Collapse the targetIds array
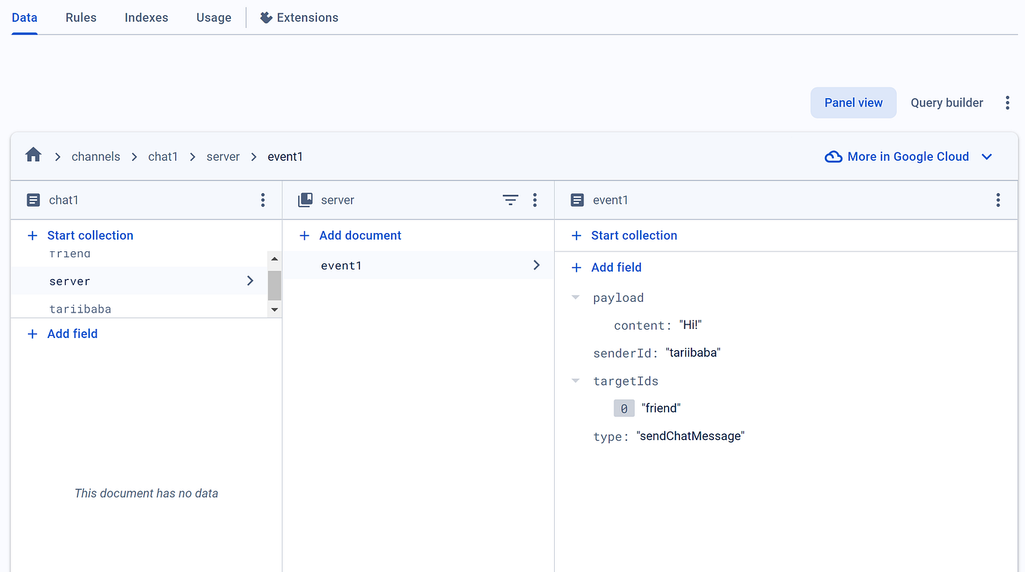Viewport: 1025px width, 572px height. click(x=576, y=380)
